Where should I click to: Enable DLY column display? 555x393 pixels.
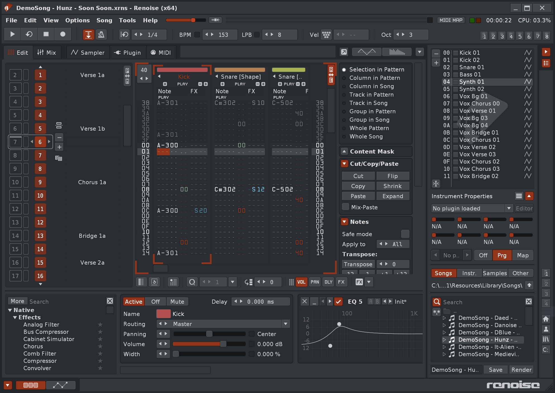328,282
